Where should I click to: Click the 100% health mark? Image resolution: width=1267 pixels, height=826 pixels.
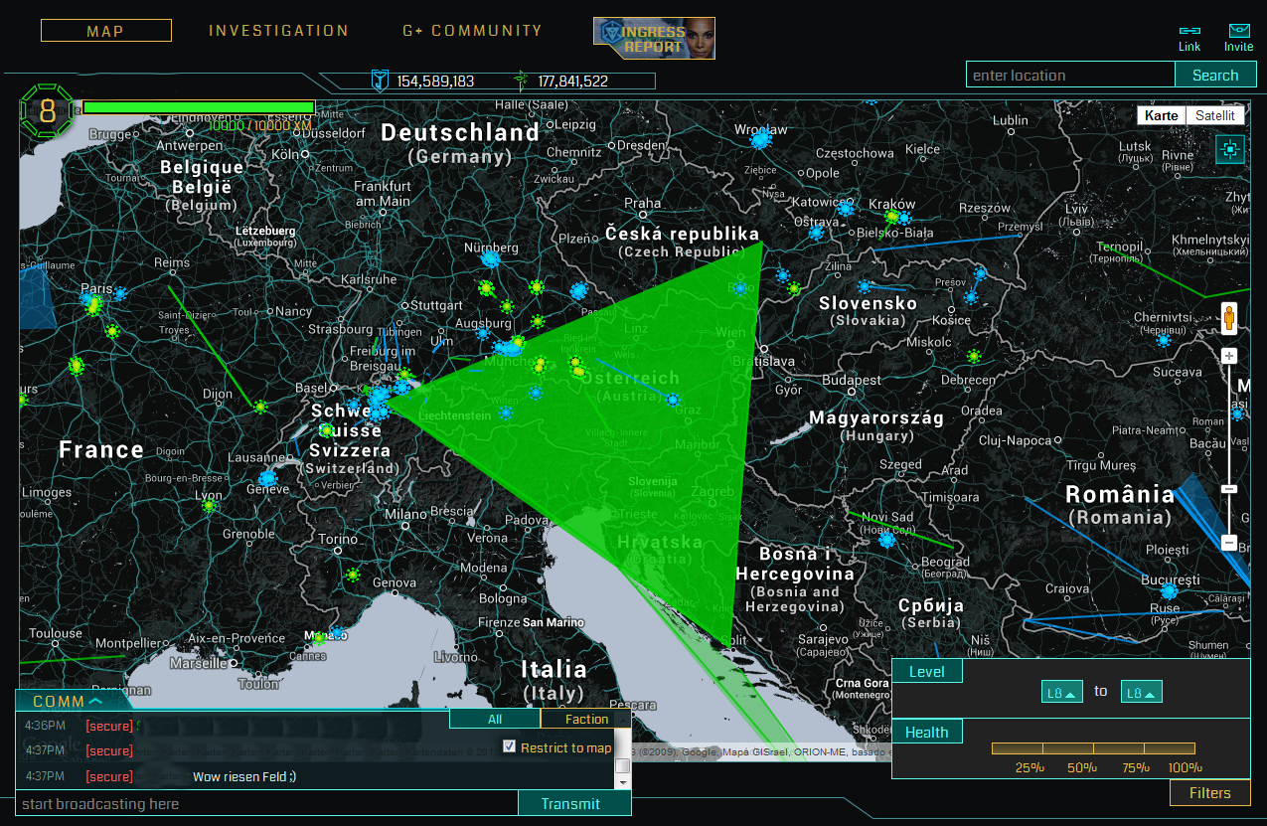(1185, 767)
